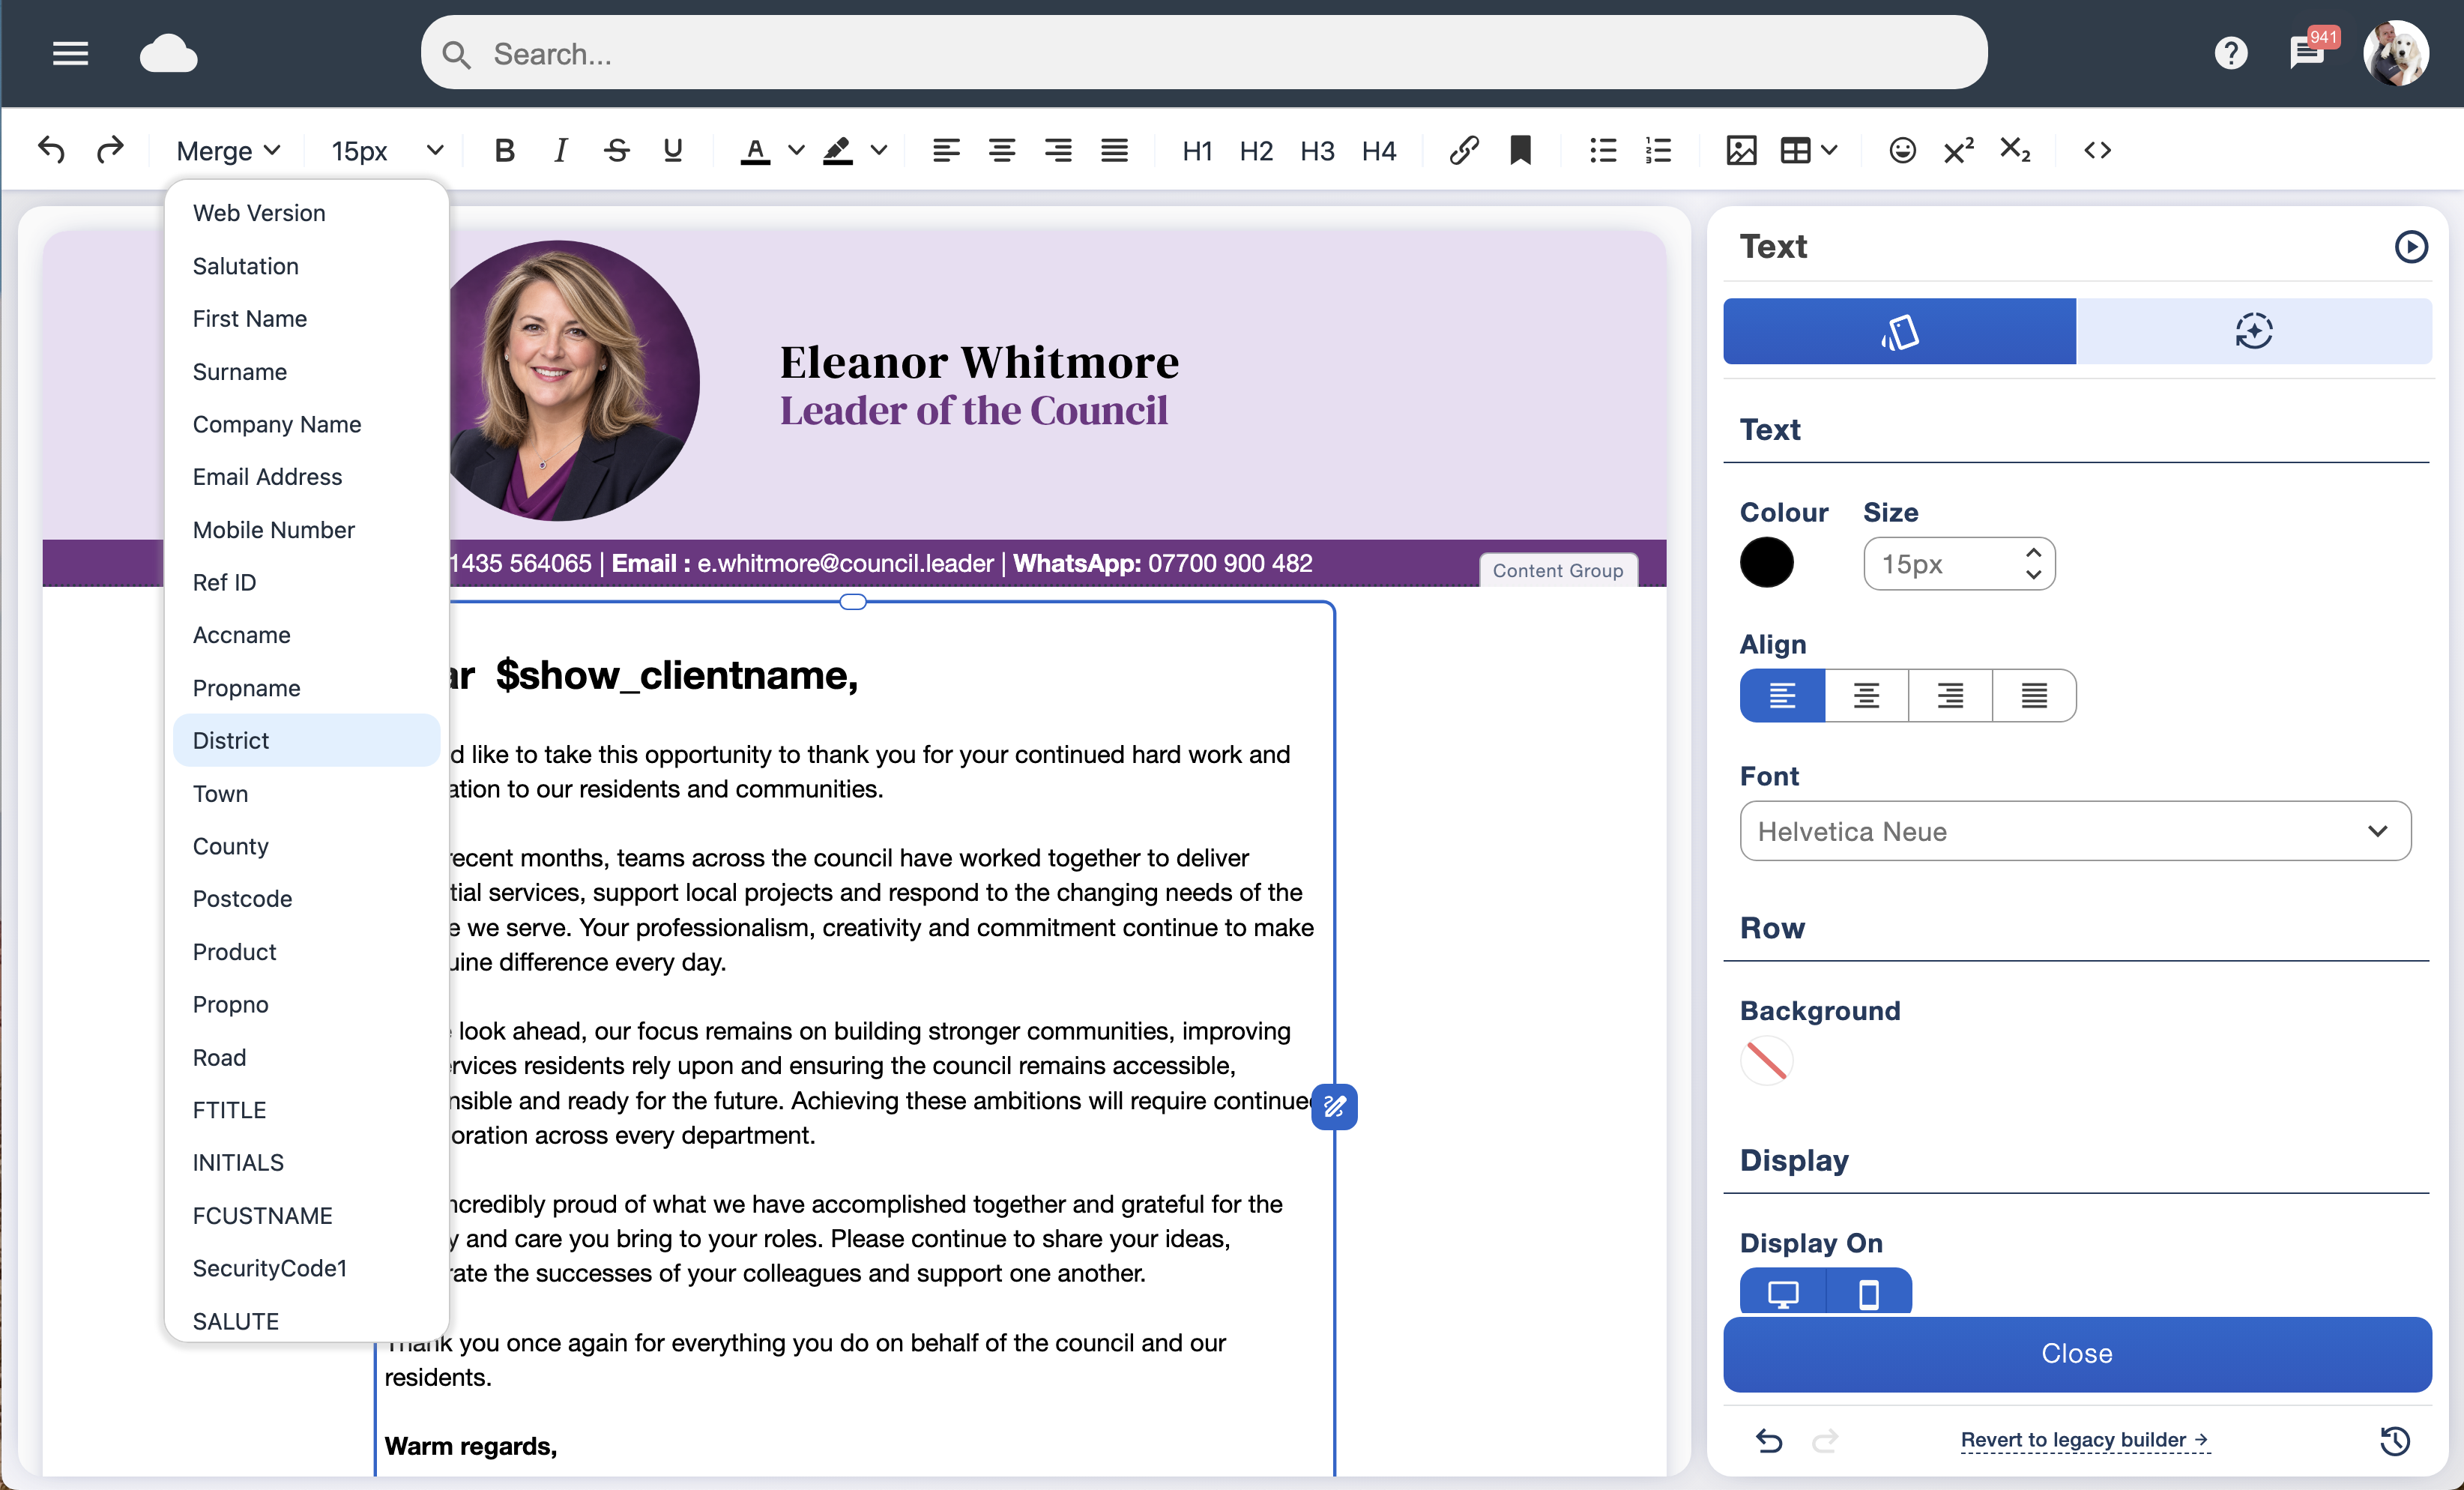The image size is (2464, 1490).
Task: Apply superscript formatting
Action: point(1958,150)
